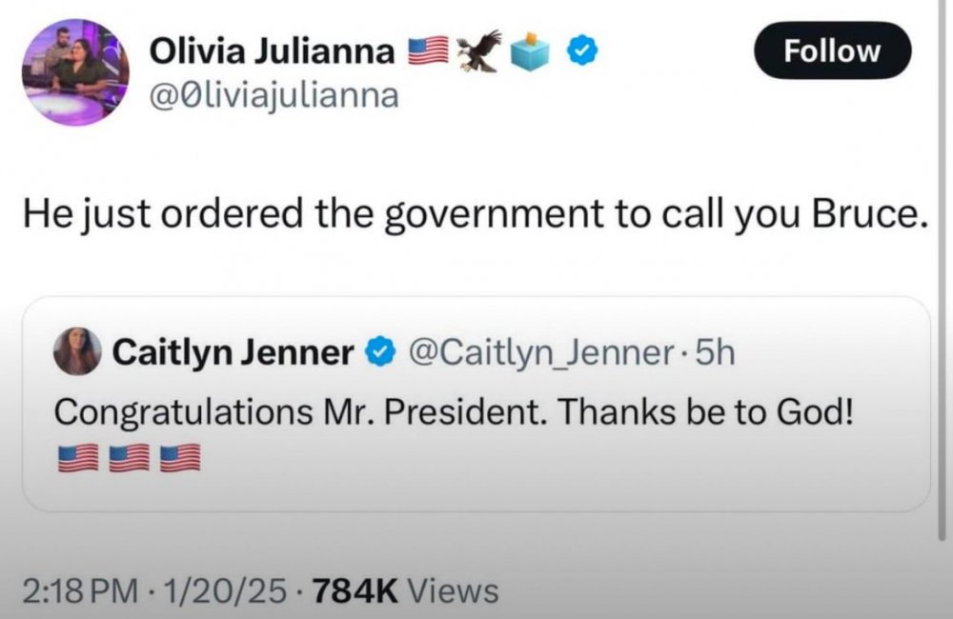Click the 5h timestamp on the quoted tweet
953x619 pixels.
(716, 353)
